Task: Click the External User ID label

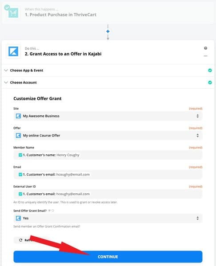Action: [24, 187]
